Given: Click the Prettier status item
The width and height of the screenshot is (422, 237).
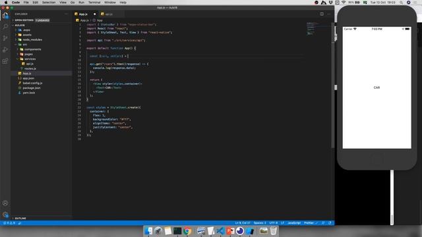Looking at the screenshot, I should pyautogui.click(x=311, y=223).
